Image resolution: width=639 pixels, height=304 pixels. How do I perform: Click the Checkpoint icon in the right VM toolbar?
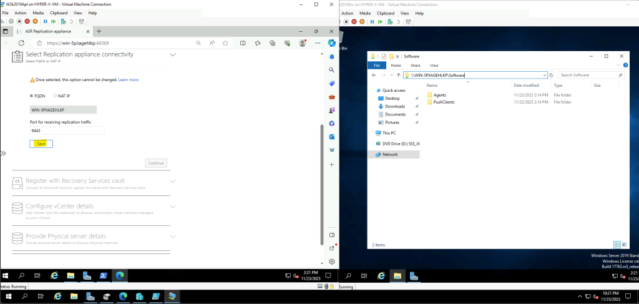389,22
